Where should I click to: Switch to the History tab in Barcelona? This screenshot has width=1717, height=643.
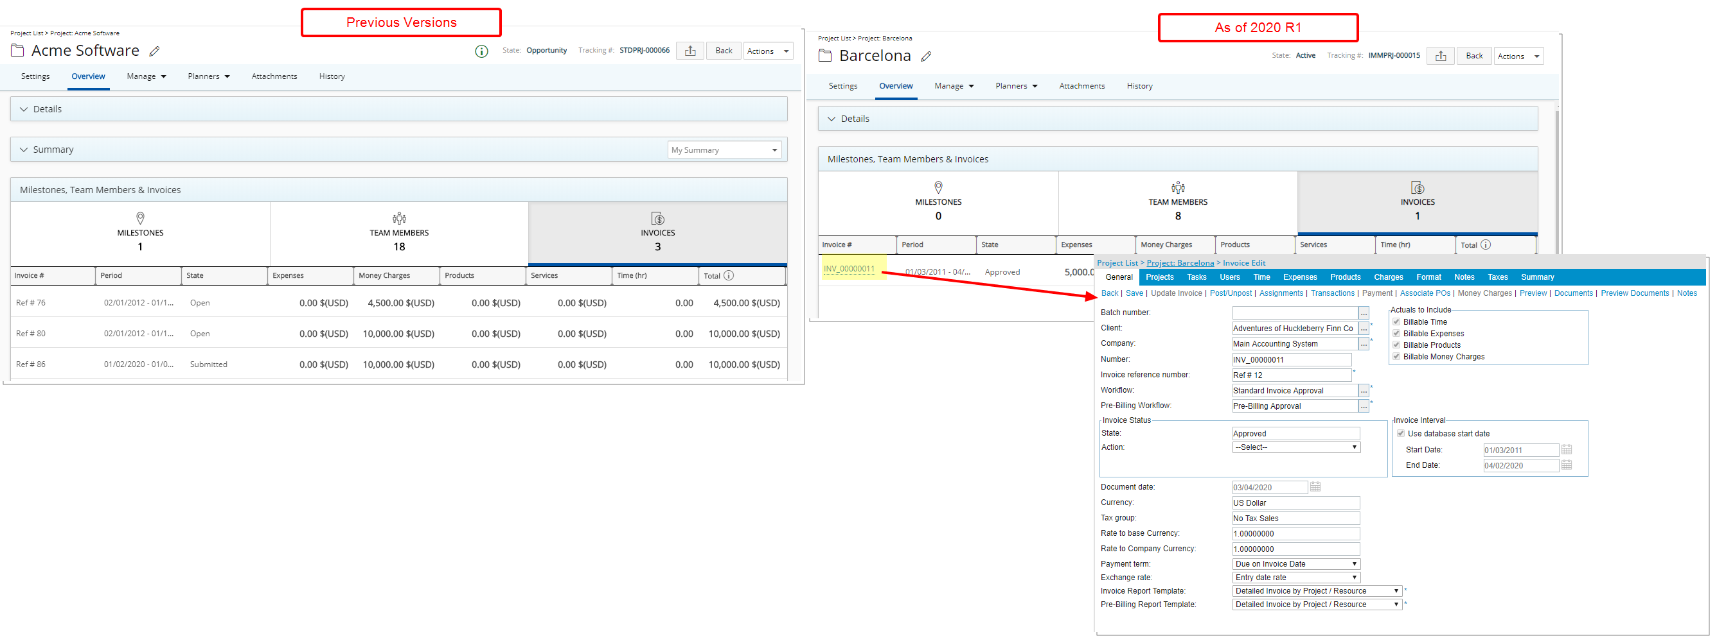coord(1139,86)
